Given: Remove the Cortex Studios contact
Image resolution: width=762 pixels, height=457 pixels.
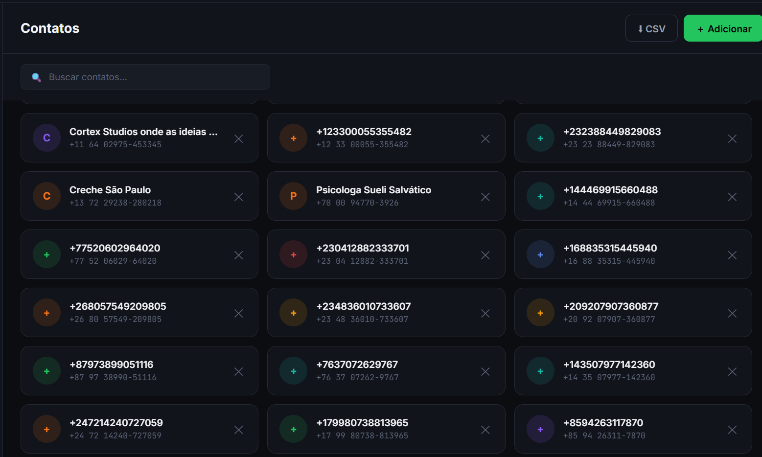Looking at the screenshot, I should point(239,138).
